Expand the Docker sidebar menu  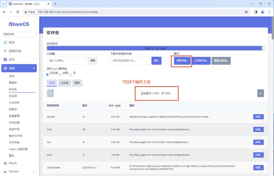(x=33, y=171)
